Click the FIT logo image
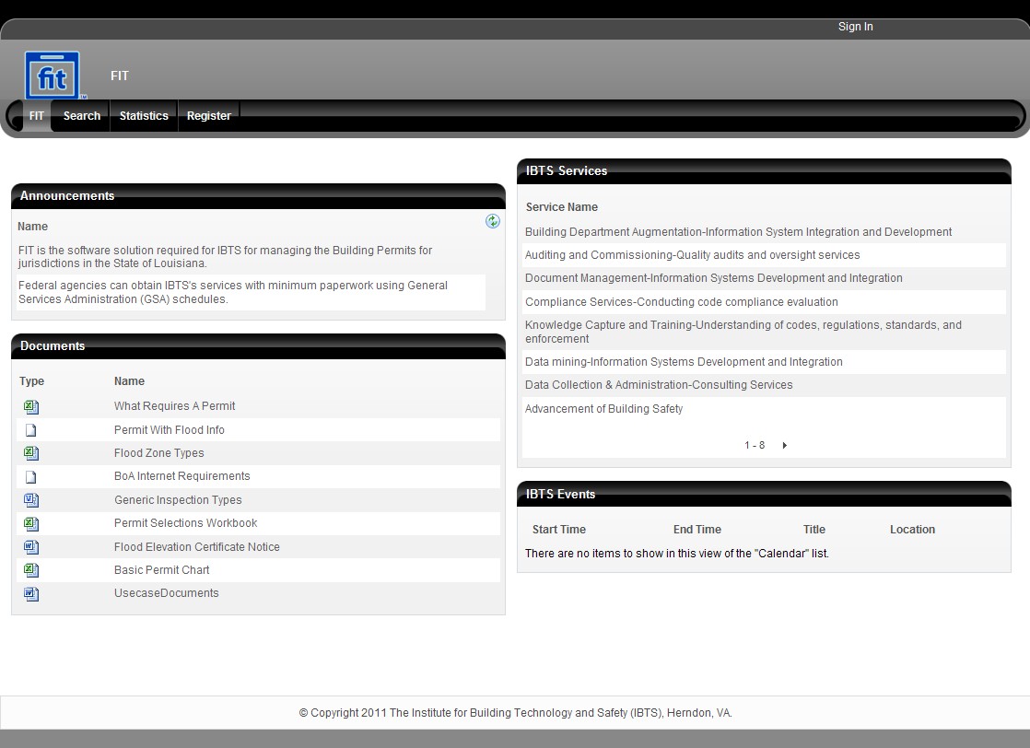 [53, 76]
